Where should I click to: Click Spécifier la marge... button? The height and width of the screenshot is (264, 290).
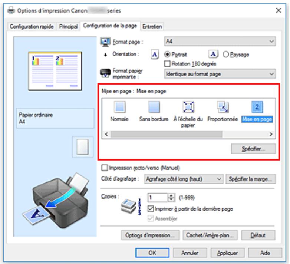click(x=251, y=179)
